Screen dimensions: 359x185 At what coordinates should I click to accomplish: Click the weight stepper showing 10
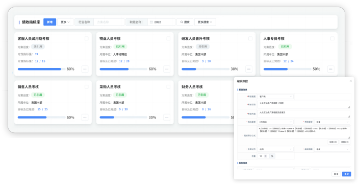tap(263, 156)
